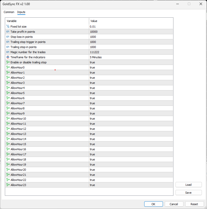Edit the Fixed lot size value 0.01
The height and width of the screenshot is (209, 207).
tap(92, 27)
